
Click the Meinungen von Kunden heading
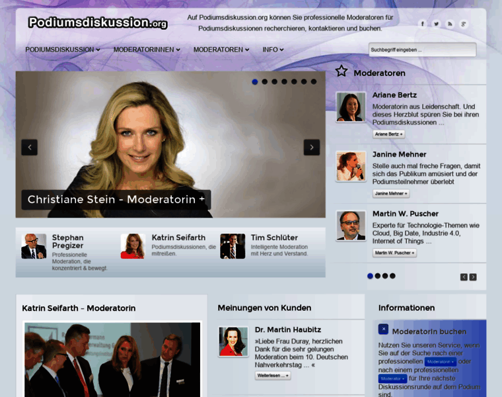pyautogui.click(x=264, y=308)
